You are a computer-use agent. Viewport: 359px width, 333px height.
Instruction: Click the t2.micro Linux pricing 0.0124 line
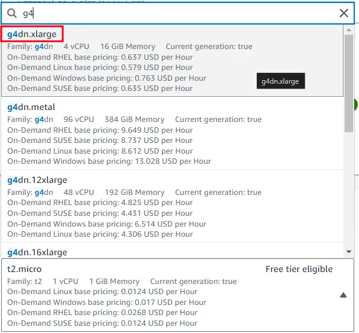click(102, 292)
